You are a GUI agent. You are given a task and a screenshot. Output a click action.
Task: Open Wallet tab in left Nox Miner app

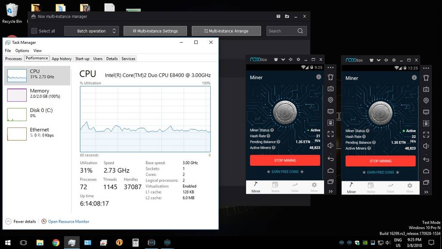click(275, 187)
